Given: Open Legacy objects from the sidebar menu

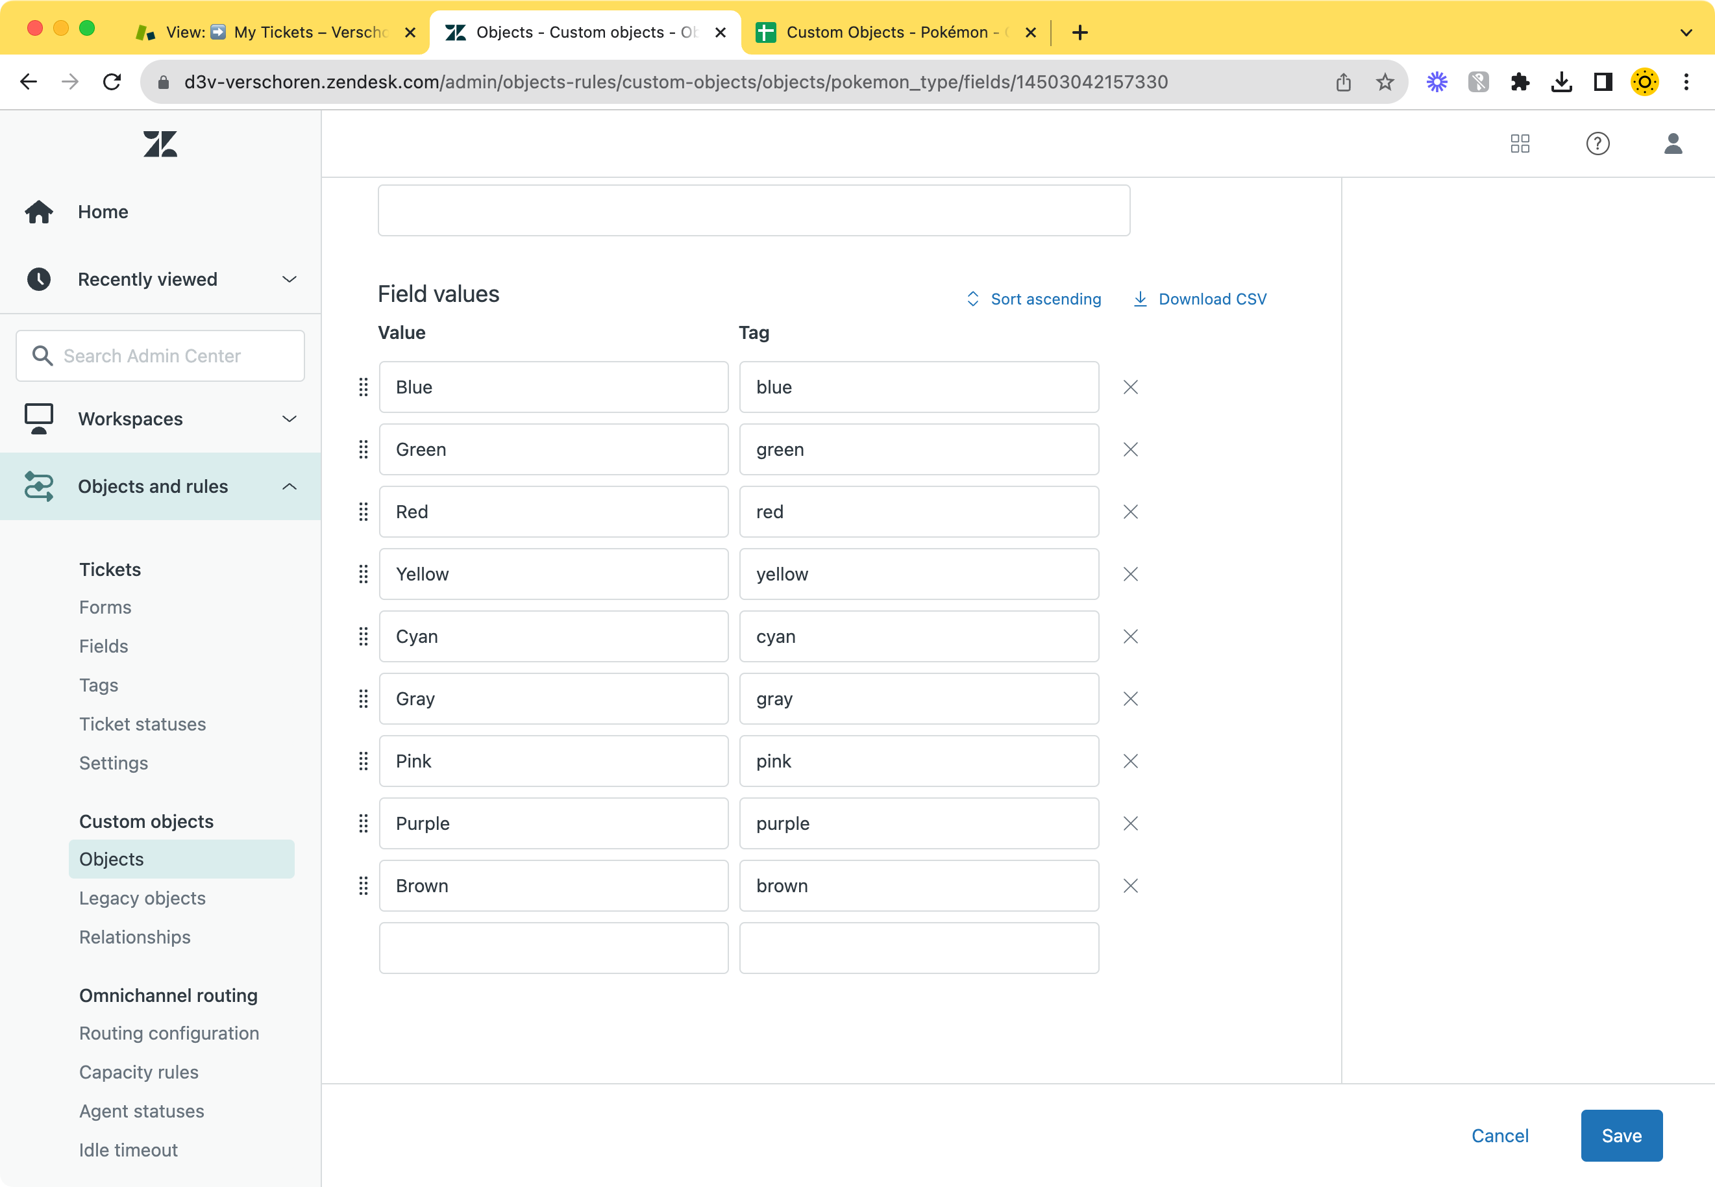Looking at the screenshot, I should click(142, 897).
